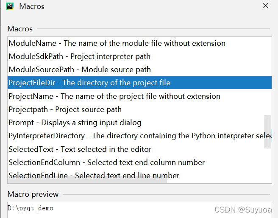Click vertical scrollbar track above the thumb
Viewport: 278px width, 218px height.
(268, 76)
